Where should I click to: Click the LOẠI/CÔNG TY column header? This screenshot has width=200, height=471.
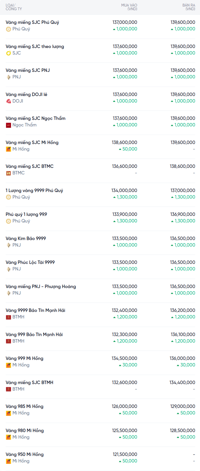pos(14,7)
